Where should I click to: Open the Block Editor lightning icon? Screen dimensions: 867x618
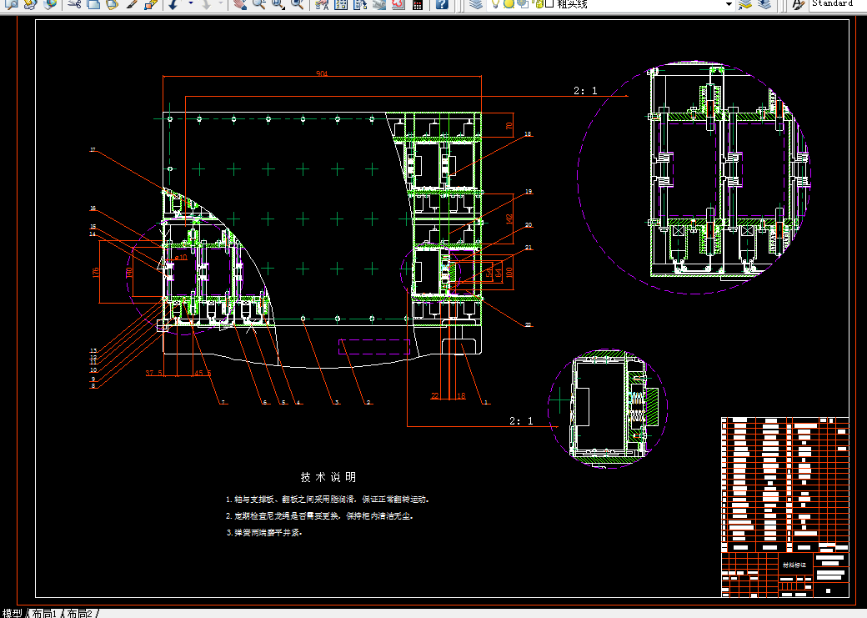click(150, 4)
